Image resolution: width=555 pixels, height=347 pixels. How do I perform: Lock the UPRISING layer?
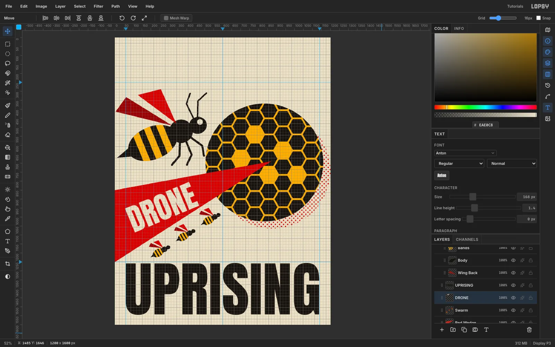pyautogui.click(x=531, y=285)
